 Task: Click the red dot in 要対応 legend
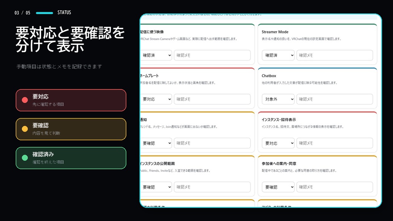(x=25, y=100)
